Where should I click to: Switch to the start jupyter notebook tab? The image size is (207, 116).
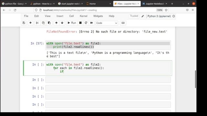tap(71, 4)
